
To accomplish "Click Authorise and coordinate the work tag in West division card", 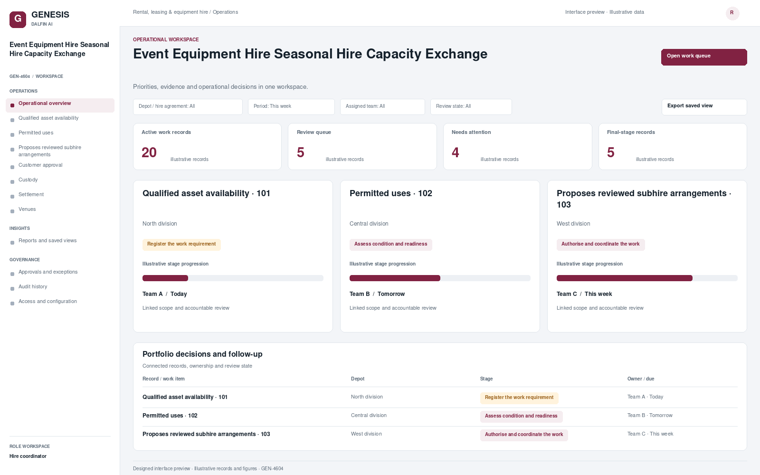I will tap(600, 245).
